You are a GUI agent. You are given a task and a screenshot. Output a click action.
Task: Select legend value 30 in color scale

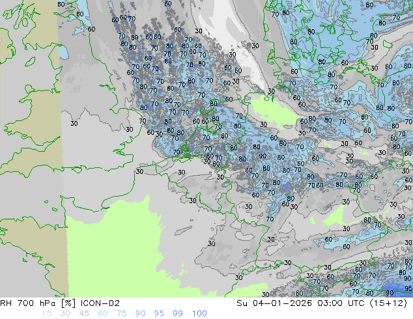pos(65,314)
